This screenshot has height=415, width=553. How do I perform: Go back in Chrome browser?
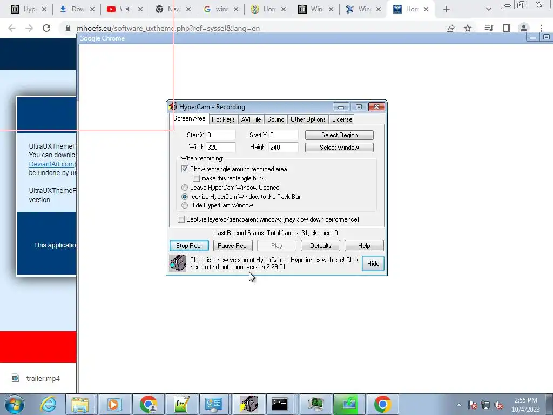tap(12, 28)
